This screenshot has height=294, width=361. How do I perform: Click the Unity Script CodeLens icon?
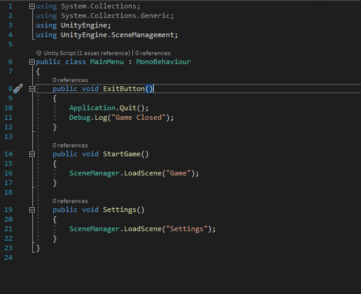pos(39,53)
